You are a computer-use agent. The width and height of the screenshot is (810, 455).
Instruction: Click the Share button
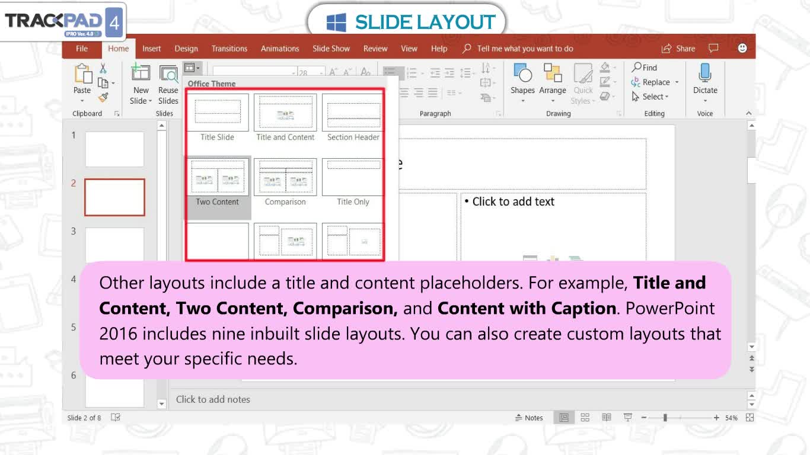678,49
